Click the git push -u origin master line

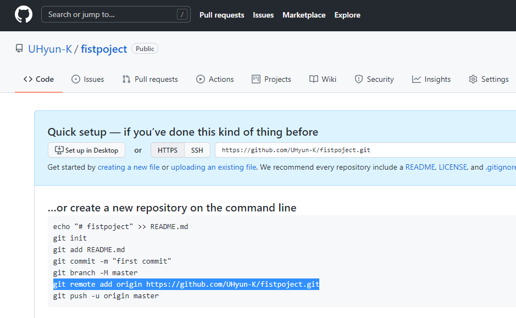click(106, 295)
